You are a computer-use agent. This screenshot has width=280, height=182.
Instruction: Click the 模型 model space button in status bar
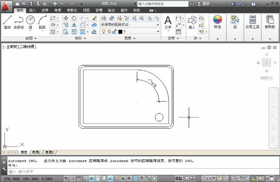click(179, 178)
